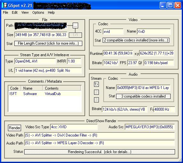This screenshot has width=183, height=163.
Task: Click '3 compatible codecs installed' audio stat button
Action: coord(143,96)
